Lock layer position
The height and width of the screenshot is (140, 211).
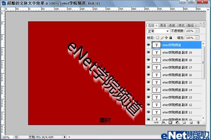[166, 38]
